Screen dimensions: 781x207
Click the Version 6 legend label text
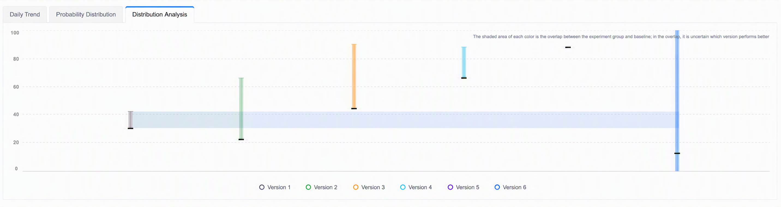pyautogui.click(x=515, y=187)
